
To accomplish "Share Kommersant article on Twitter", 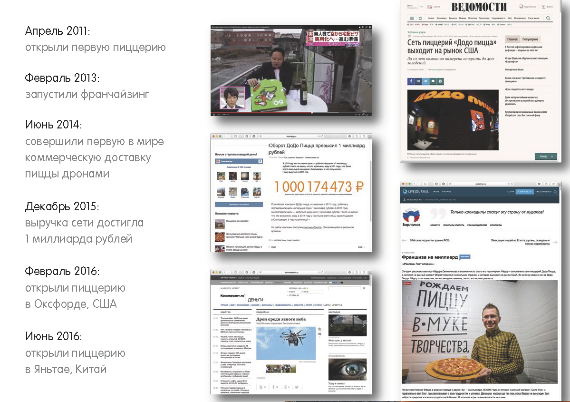I will coord(297,387).
